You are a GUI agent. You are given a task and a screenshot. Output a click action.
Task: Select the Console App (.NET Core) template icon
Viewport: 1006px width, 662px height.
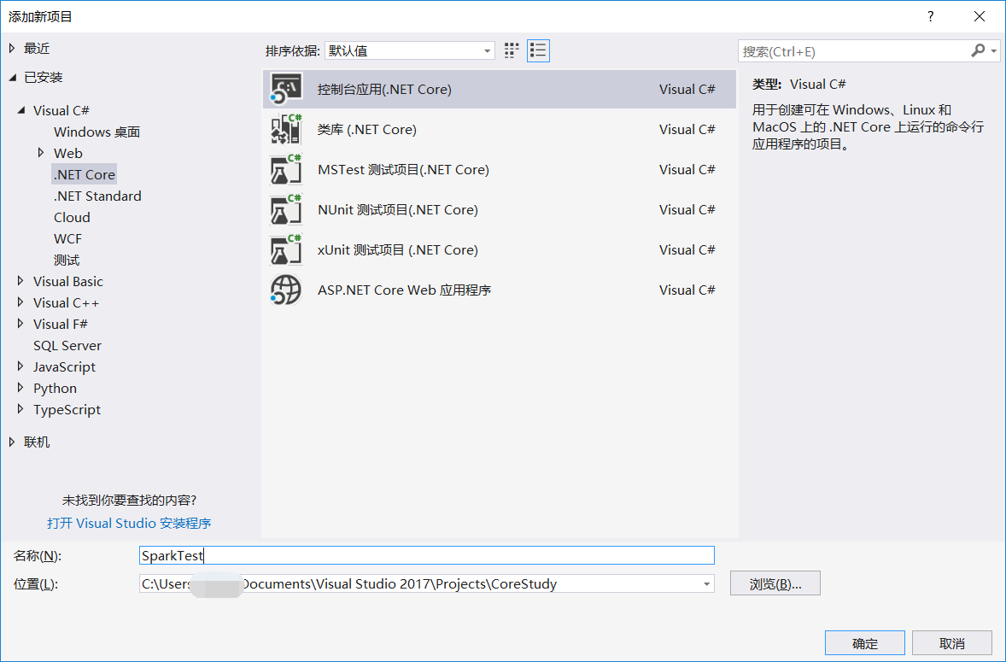(x=286, y=89)
